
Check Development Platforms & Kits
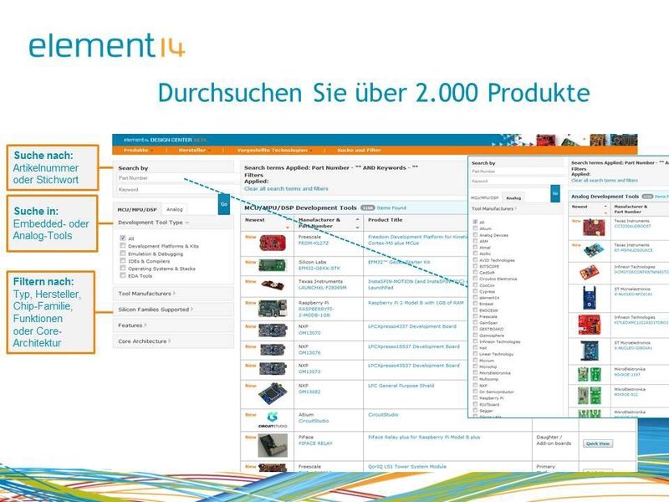[x=123, y=246]
